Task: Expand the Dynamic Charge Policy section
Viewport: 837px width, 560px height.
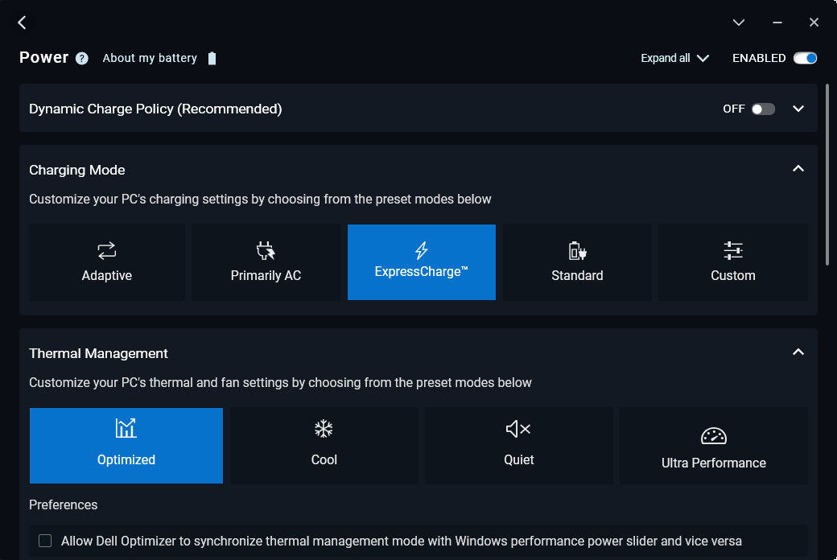Action: [x=798, y=109]
